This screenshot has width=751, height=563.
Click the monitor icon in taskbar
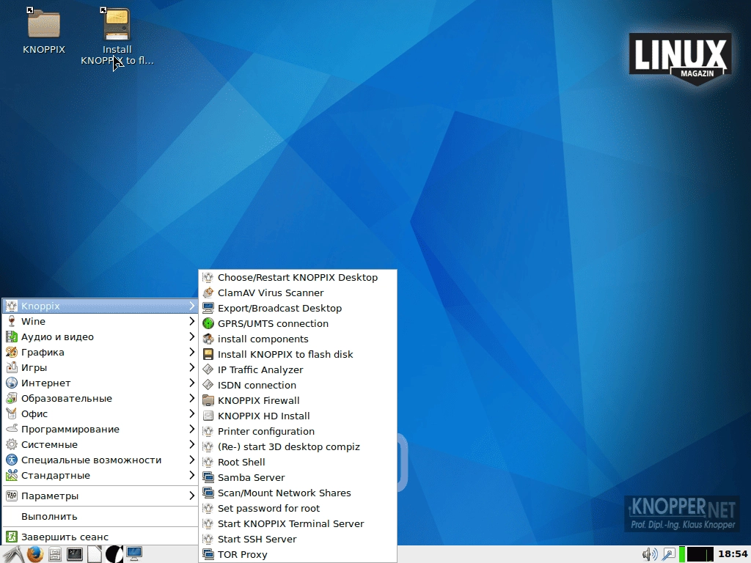(133, 554)
